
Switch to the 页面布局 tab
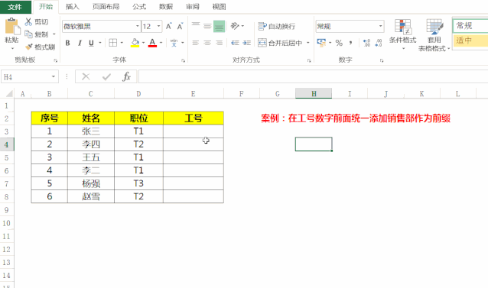(x=106, y=7)
